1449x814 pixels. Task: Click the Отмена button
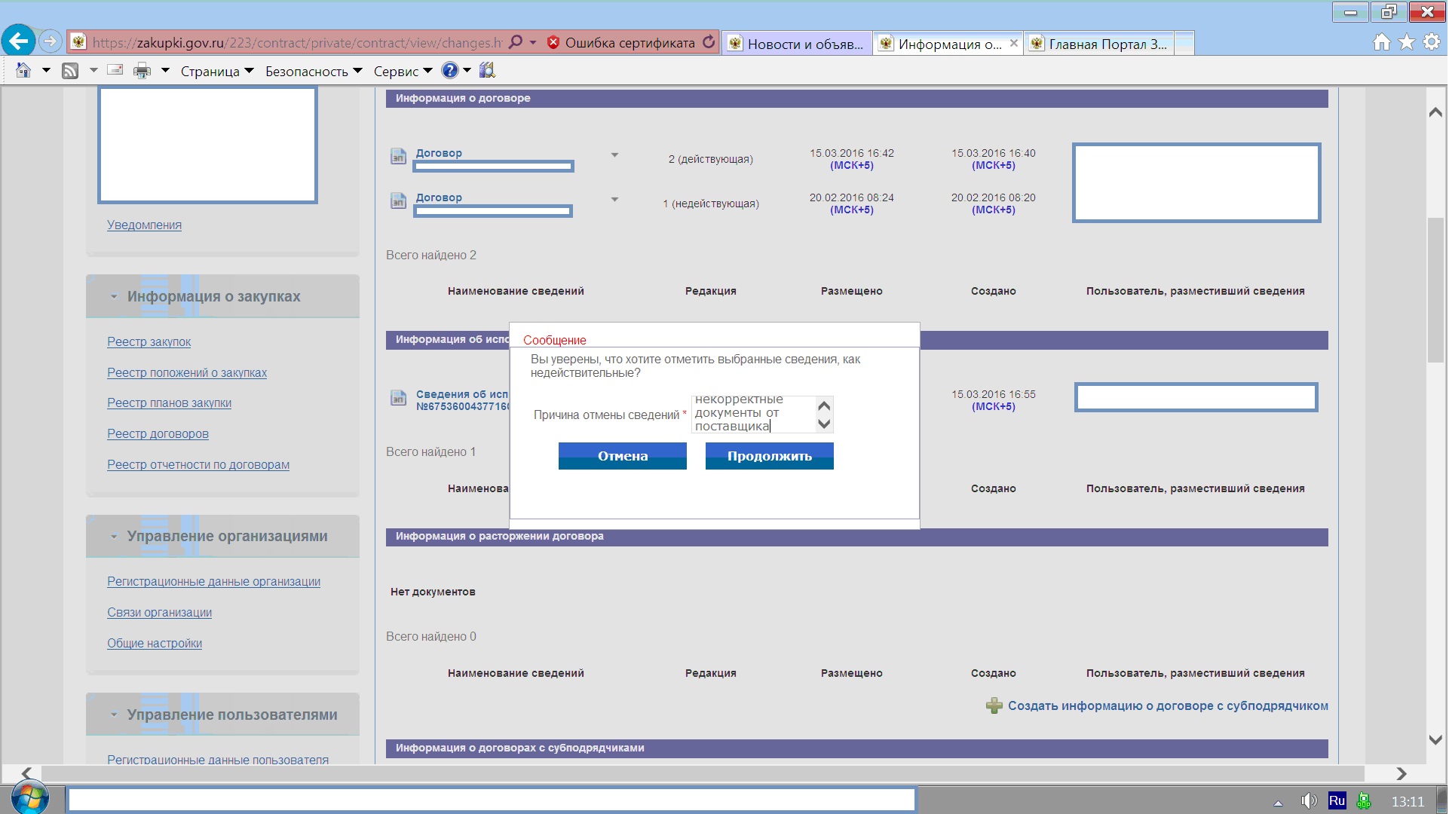pyautogui.click(x=622, y=456)
